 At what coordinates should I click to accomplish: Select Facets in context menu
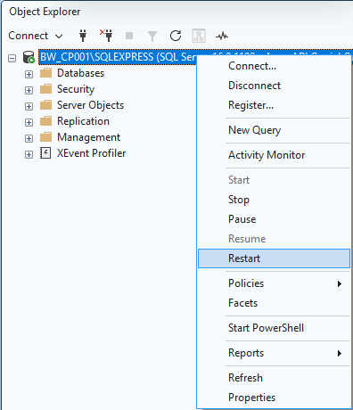[274, 303]
